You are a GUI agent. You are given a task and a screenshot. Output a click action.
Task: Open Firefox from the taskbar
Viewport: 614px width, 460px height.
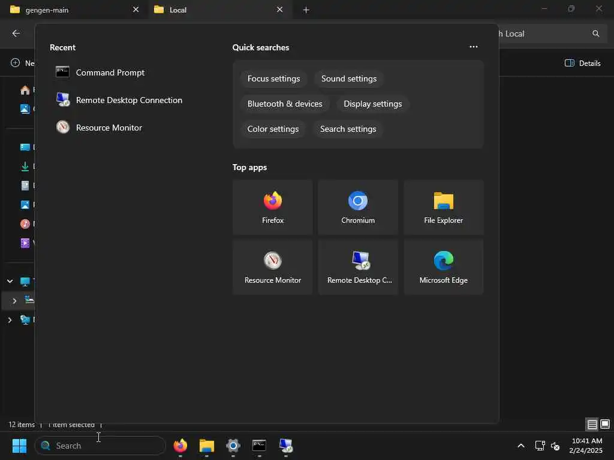(x=180, y=446)
